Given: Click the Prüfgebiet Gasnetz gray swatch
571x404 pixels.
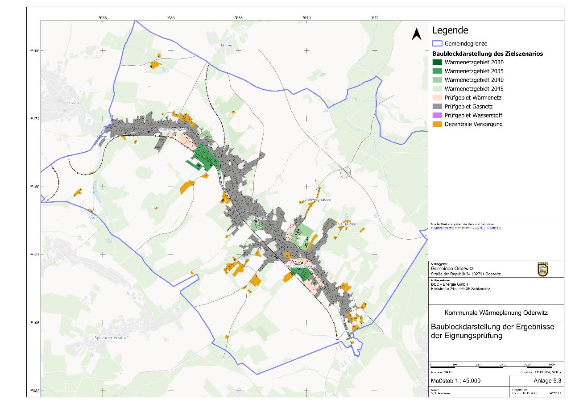Looking at the screenshot, I should click(437, 107).
